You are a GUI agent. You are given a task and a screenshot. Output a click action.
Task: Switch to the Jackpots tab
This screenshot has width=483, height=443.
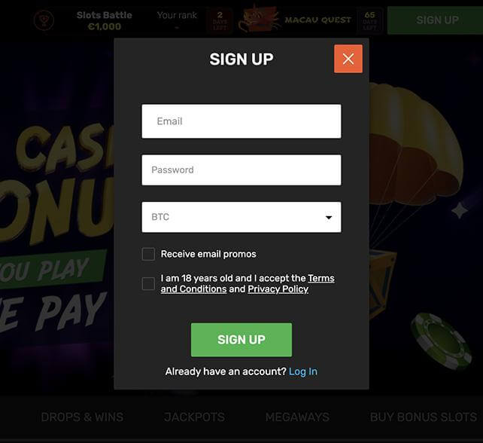(x=194, y=417)
